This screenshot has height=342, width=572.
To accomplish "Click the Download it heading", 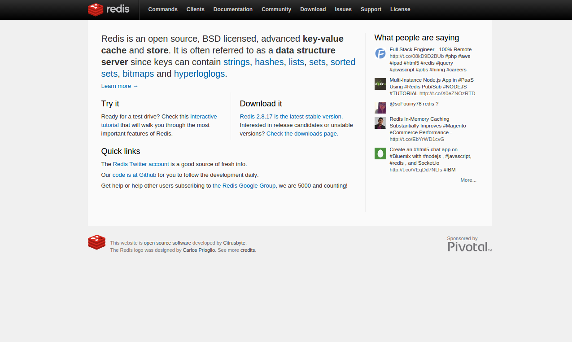I will [x=261, y=104].
